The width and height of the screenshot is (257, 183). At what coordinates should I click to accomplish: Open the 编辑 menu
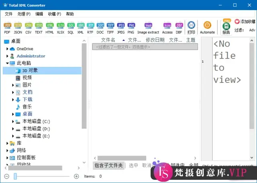39,14
